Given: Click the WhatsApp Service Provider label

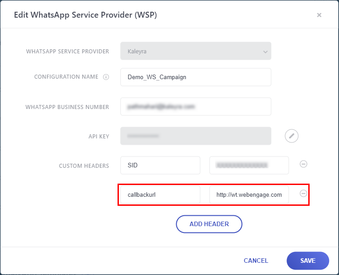Looking at the screenshot, I should tap(67, 52).
